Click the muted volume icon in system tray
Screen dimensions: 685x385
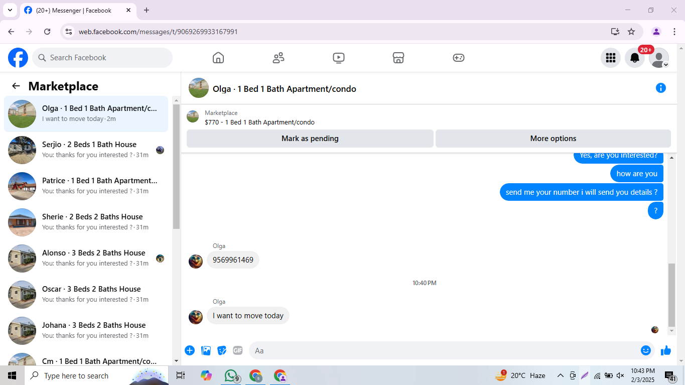pos(620,375)
